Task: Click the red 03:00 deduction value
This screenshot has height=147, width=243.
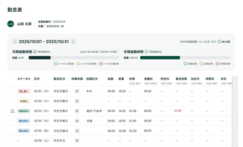Action: coord(178,111)
